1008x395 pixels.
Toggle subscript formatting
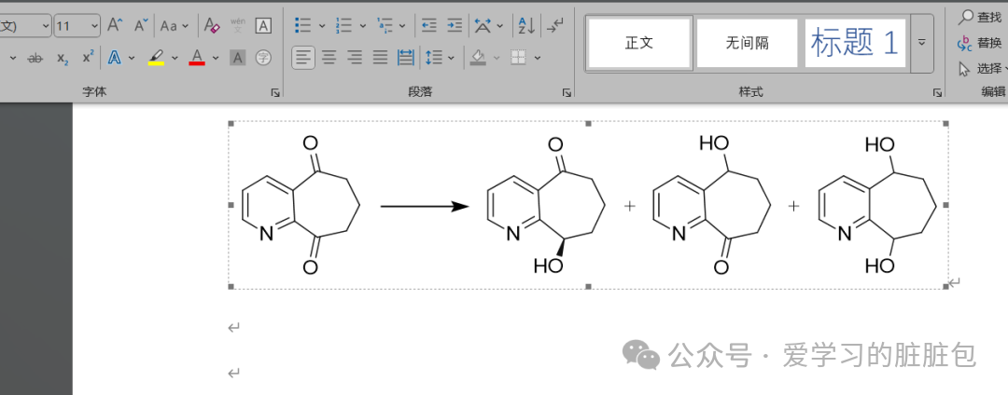pos(63,58)
